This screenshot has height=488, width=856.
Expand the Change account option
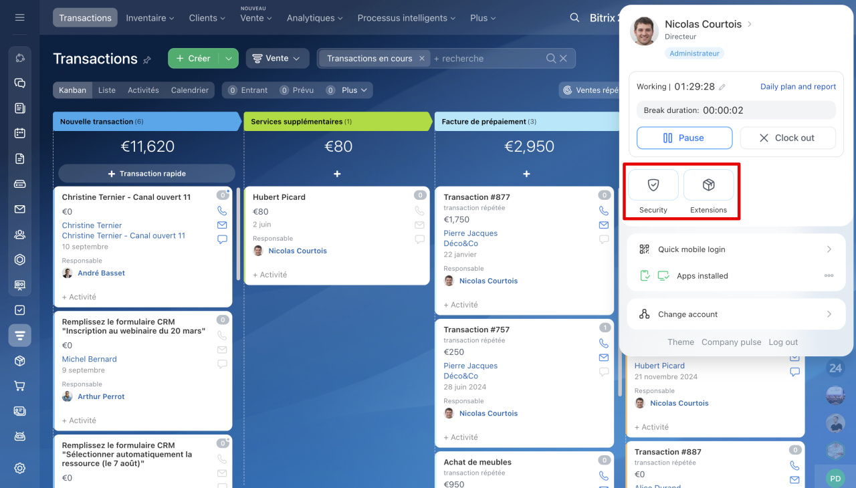736,314
